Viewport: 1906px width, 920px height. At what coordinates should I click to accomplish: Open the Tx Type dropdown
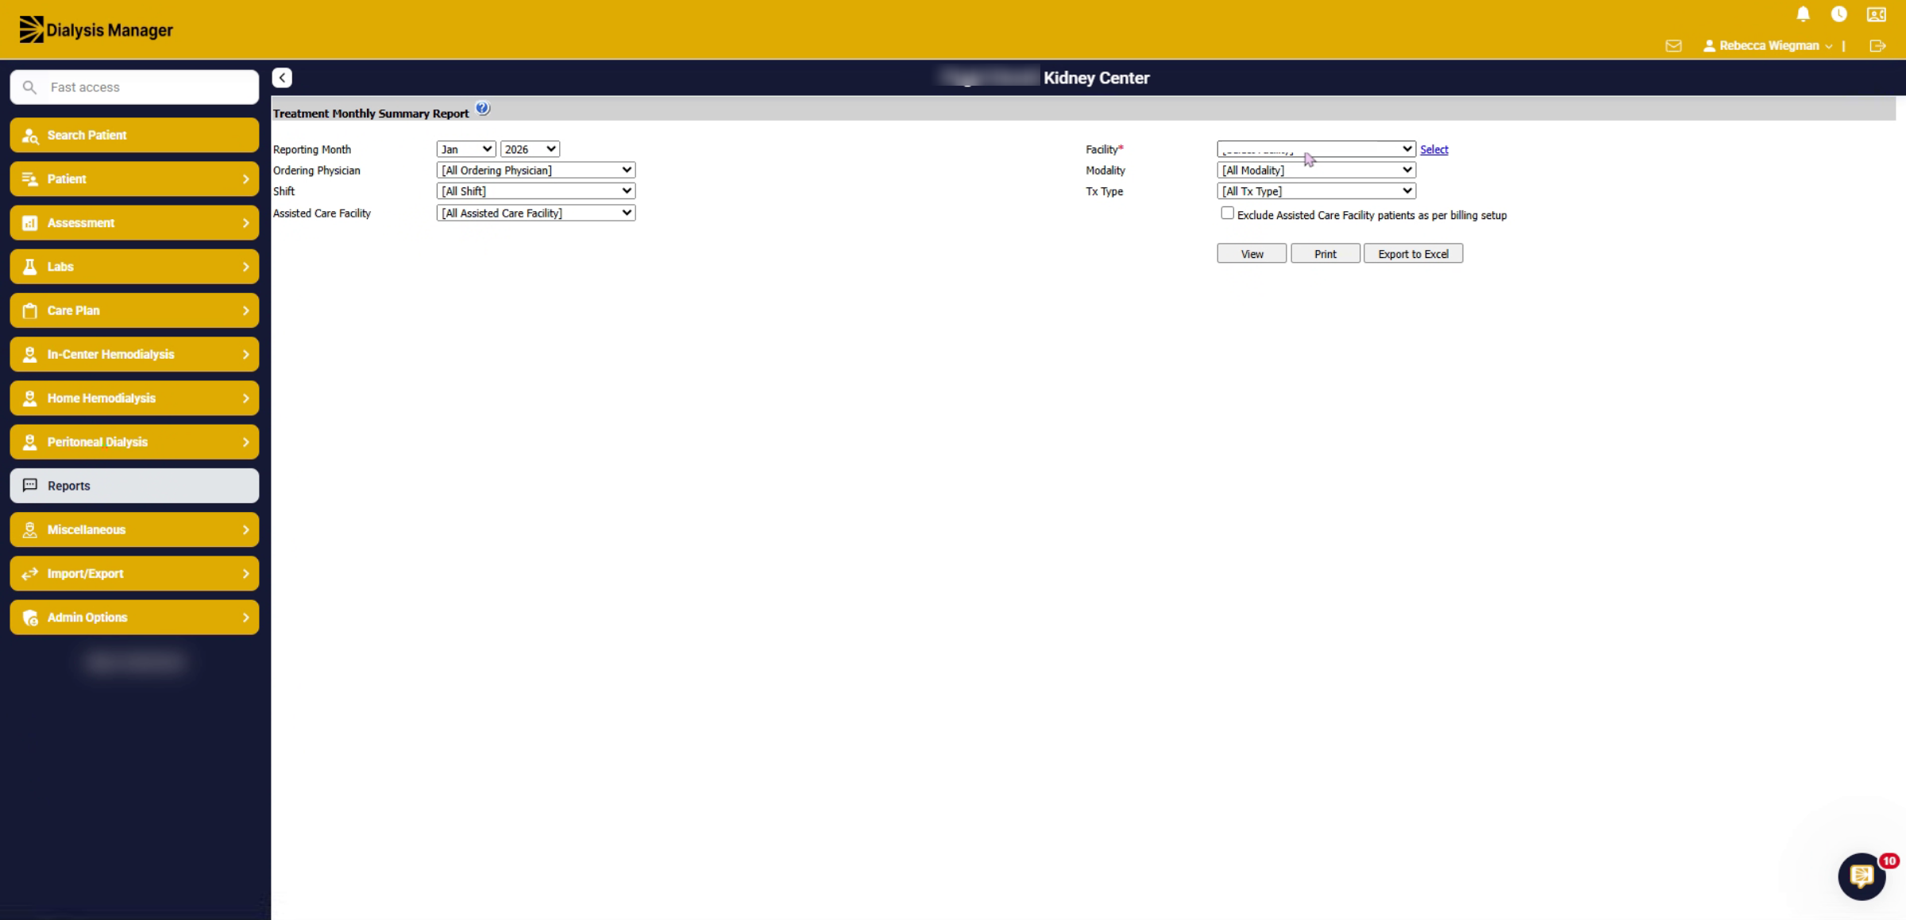[1316, 191]
